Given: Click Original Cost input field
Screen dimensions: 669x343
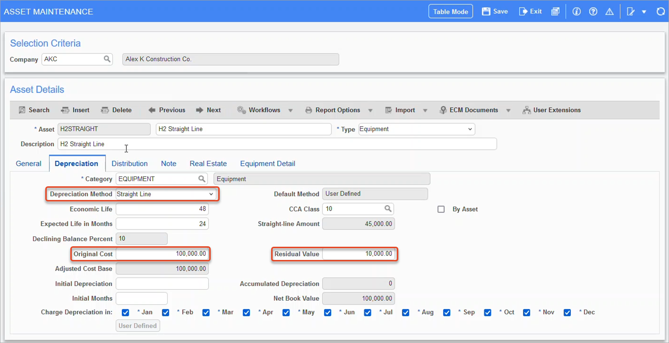Looking at the screenshot, I should 162,254.
